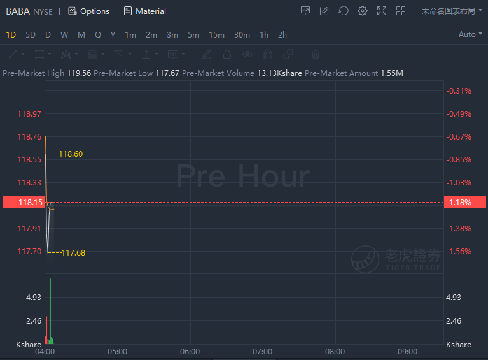Expand the measure tool dropdown arrow
The image size is (488, 360).
point(157,54)
